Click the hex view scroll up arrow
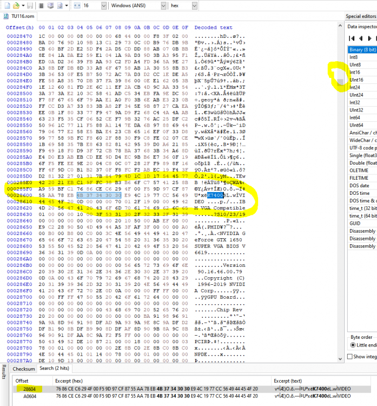This screenshot has height=406, width=377. coord(340,25)
